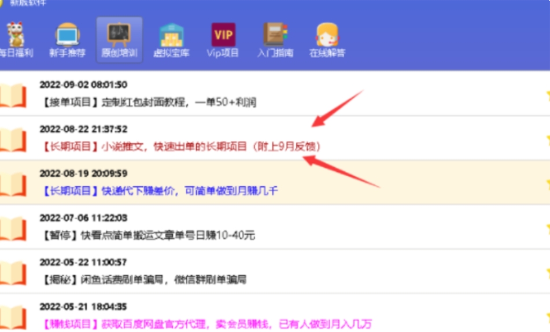The height and width of the screenshot is (332, 550).
Task: Toggle favorite star on 快递代下赚差价 row
Action: coord(547,183)
